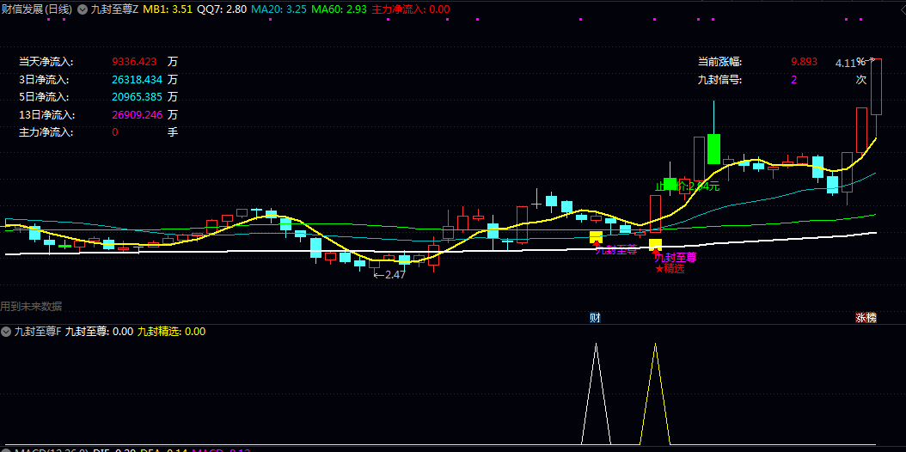Click the 涨榜 badge icon

(866, 317)
